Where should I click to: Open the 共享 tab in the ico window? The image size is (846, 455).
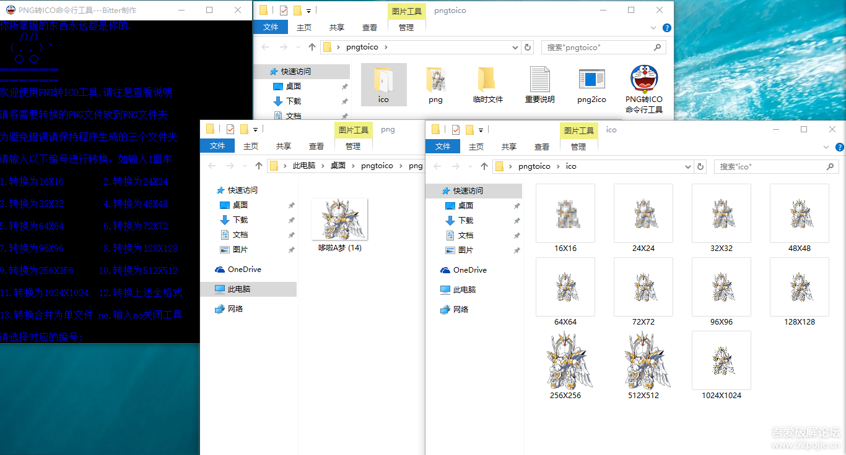(509, 147)
